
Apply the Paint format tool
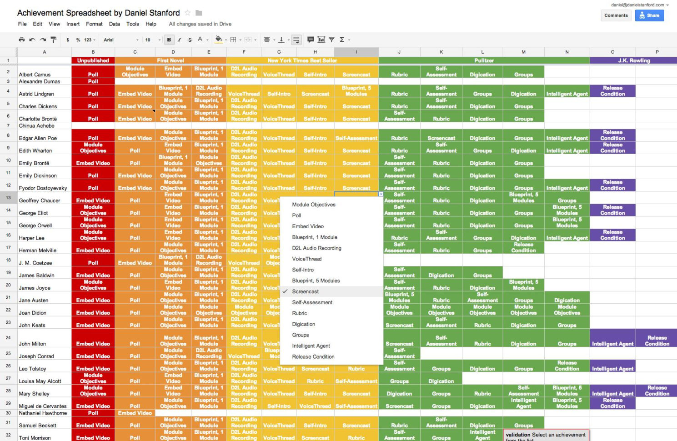coord(53,40)
